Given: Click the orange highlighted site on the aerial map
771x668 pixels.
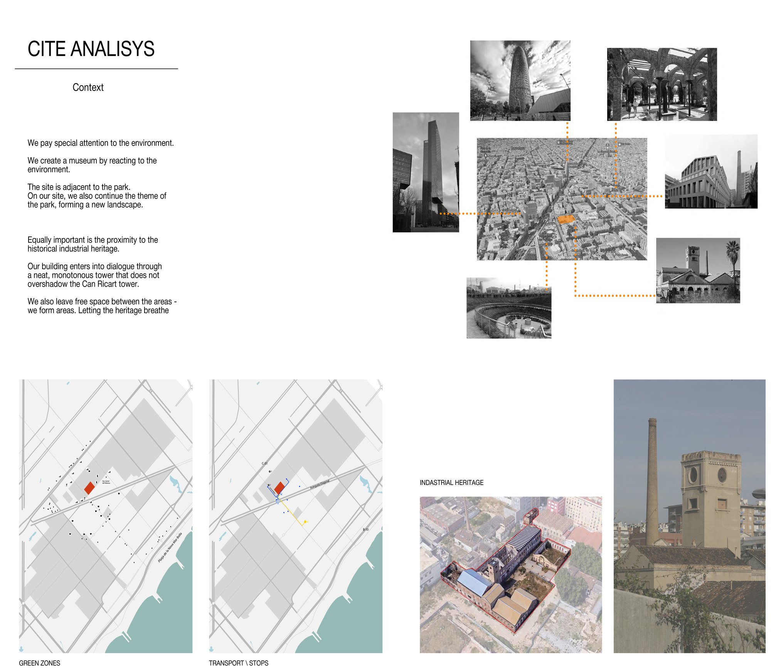Looking at the screenshot, I should [x=566, y=220].
